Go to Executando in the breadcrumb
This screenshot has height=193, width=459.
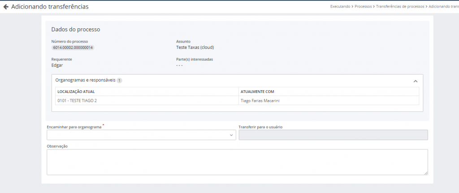tap(340, 7)
